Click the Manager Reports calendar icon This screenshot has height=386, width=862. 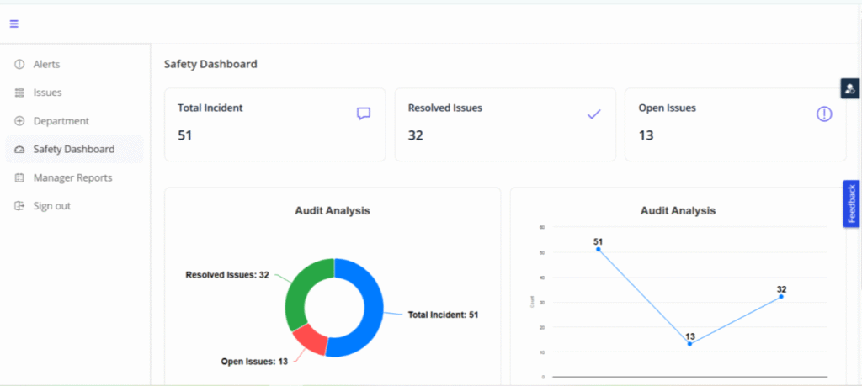tap(19, 178)
